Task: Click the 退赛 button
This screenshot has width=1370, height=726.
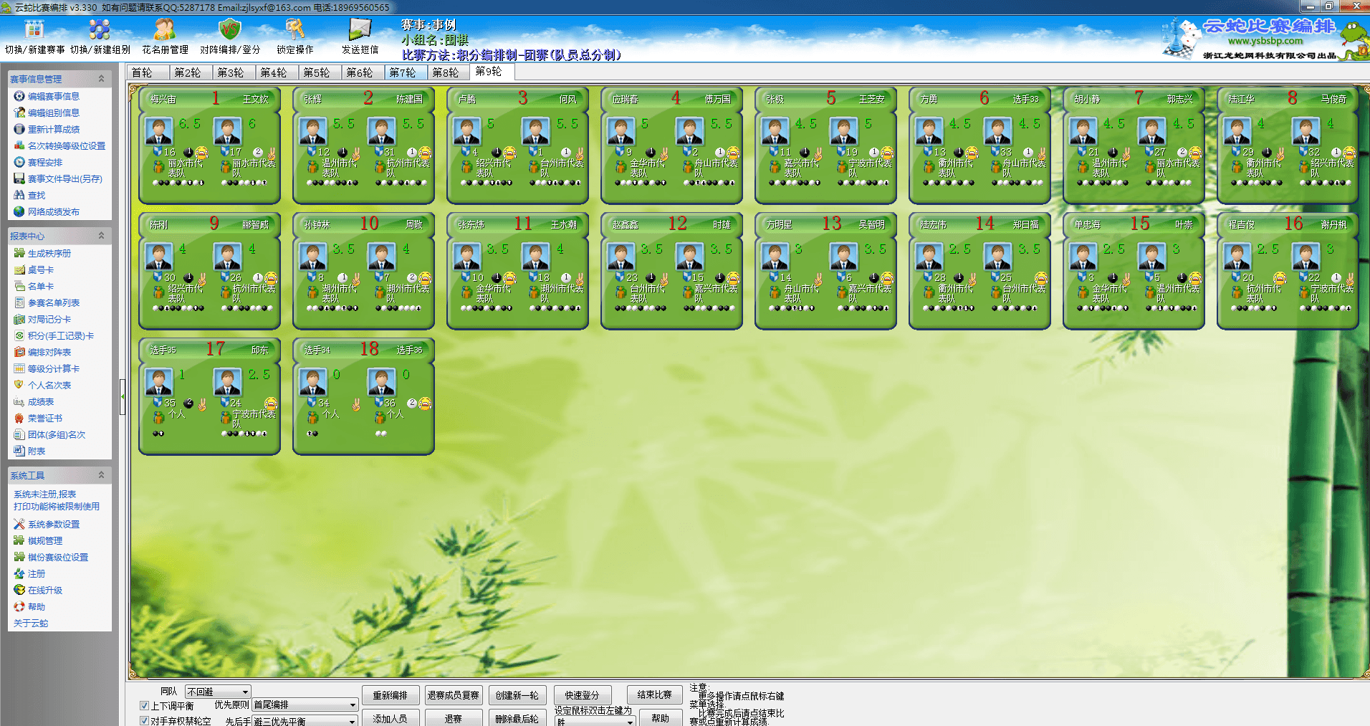Action: click(x=454, y=718)
